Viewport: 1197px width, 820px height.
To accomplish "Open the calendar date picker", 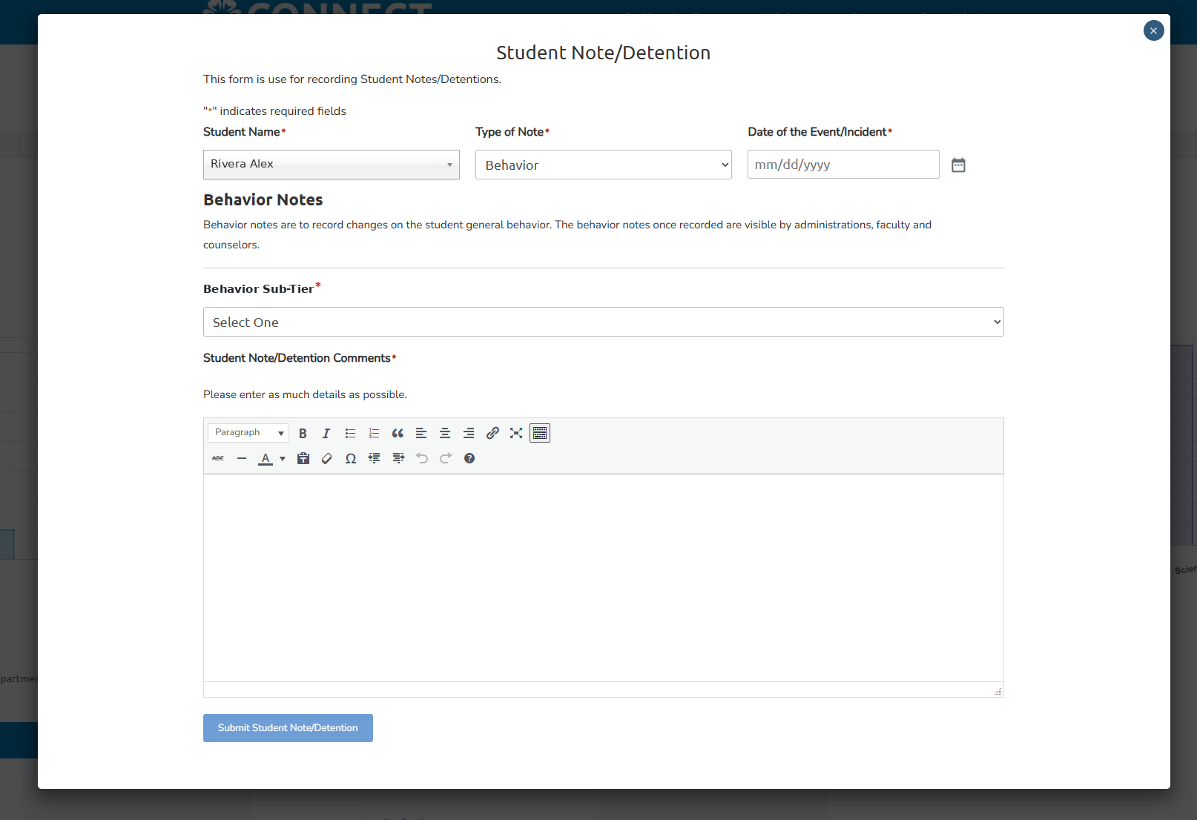I will coord(958,165).
